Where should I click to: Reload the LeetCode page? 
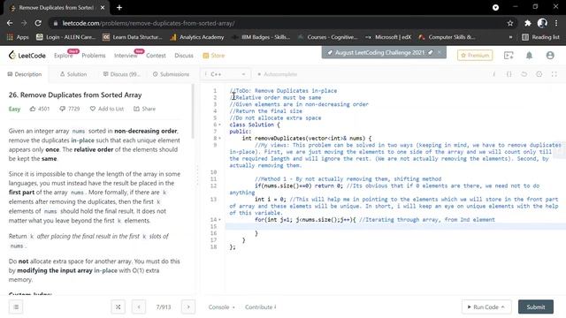point(38,23)
